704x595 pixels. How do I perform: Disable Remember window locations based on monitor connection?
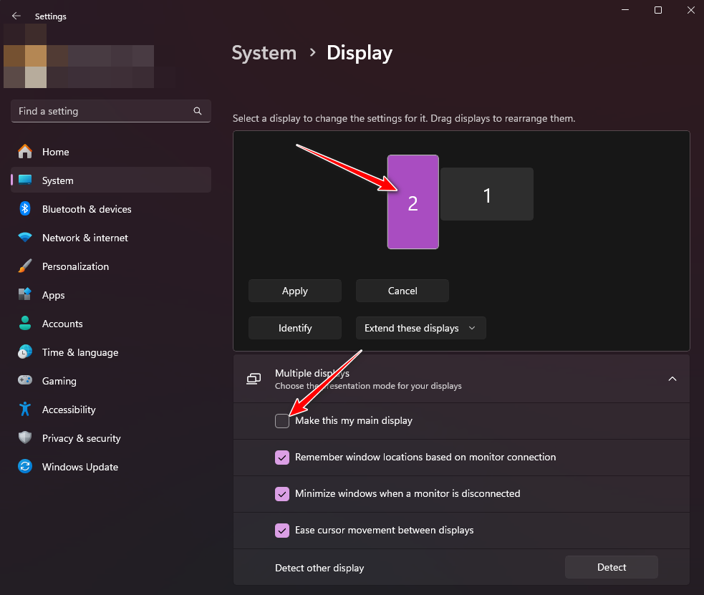[x=282, y=458]
